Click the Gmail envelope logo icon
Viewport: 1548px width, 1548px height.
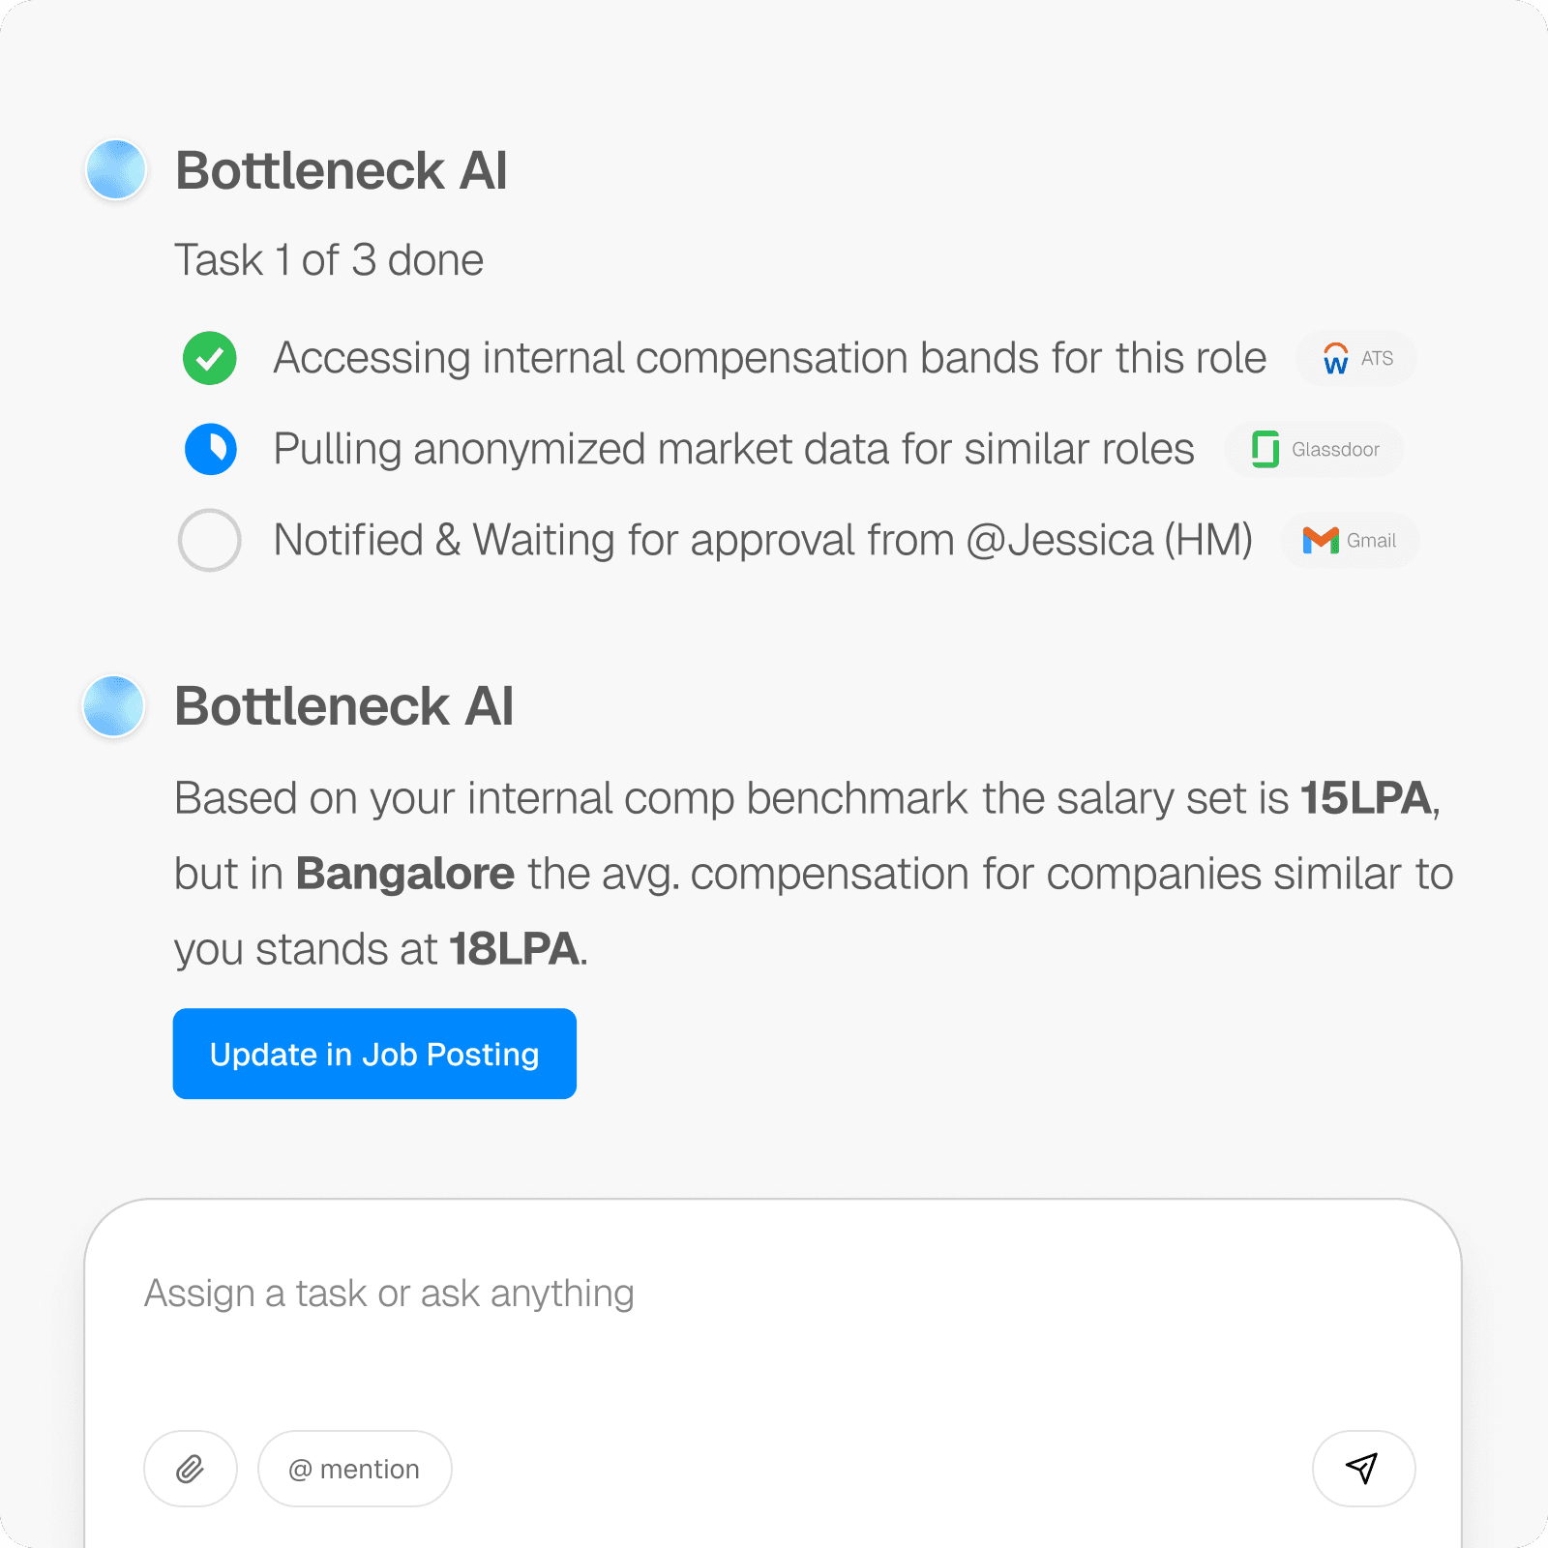click(x=1321, y=541)
